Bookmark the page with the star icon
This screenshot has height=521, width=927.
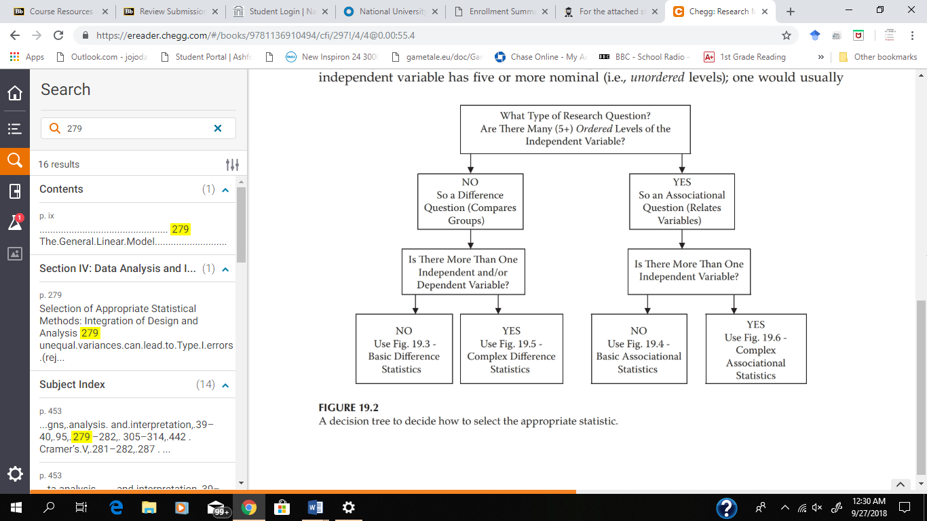pos(785,35)
